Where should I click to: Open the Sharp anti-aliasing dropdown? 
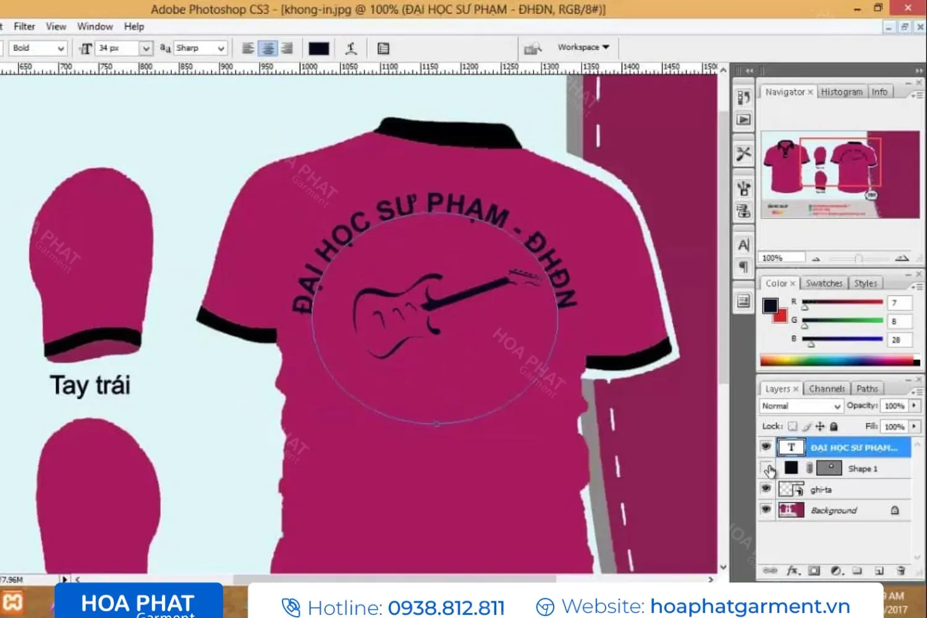(200, 48)
